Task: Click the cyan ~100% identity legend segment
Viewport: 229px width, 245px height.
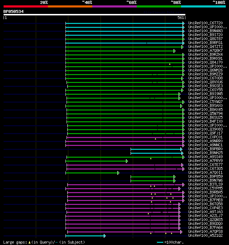Action: pos(203,6)
